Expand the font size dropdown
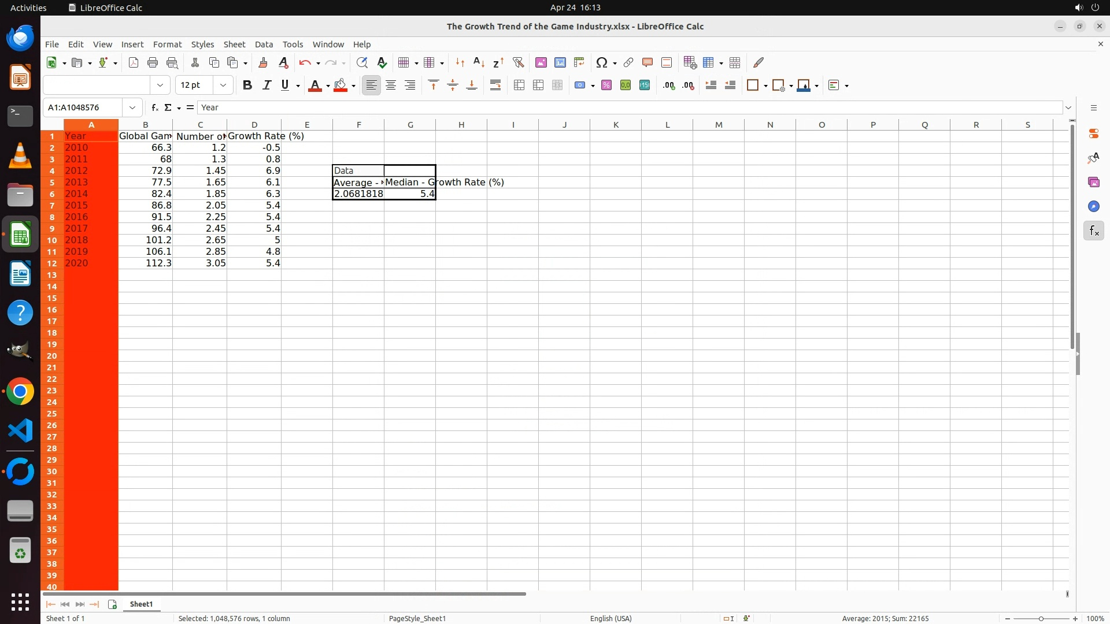 [223, 86]
